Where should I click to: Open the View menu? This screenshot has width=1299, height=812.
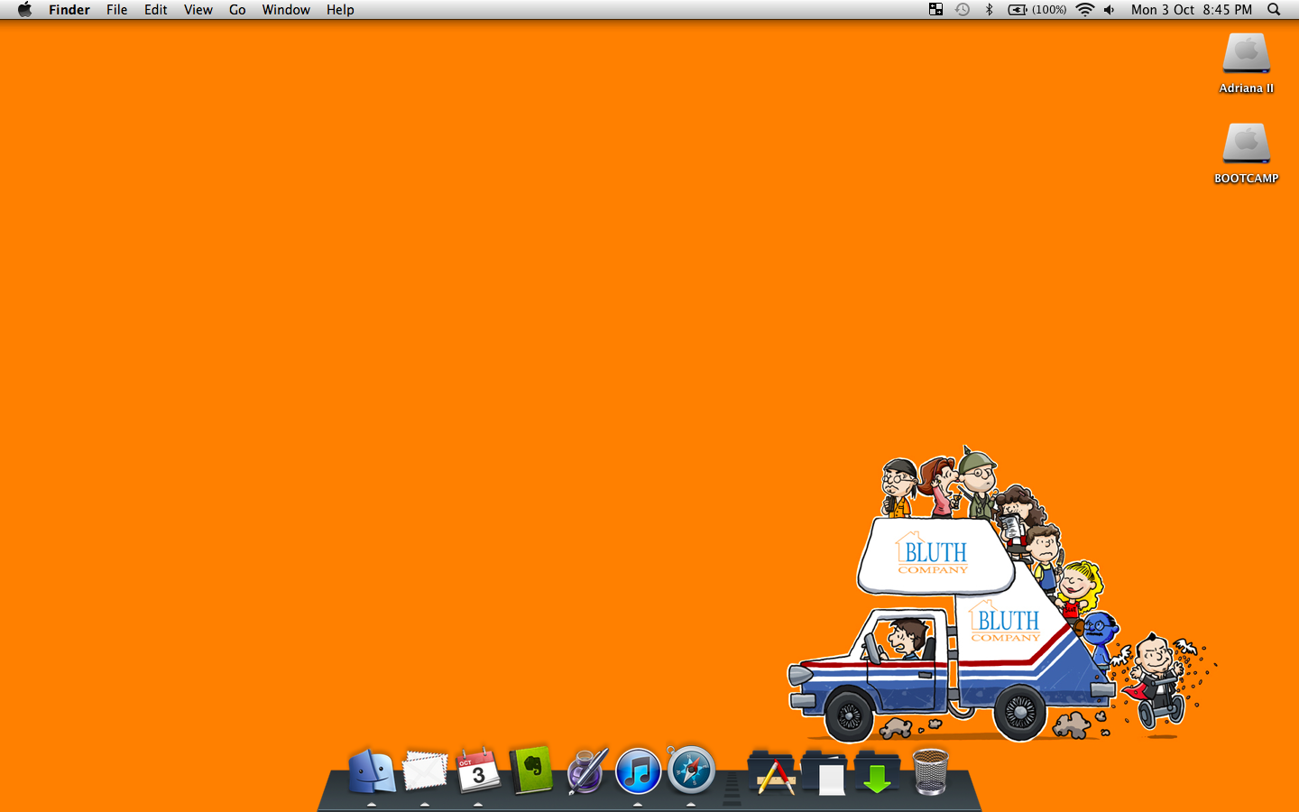[198, 10]
